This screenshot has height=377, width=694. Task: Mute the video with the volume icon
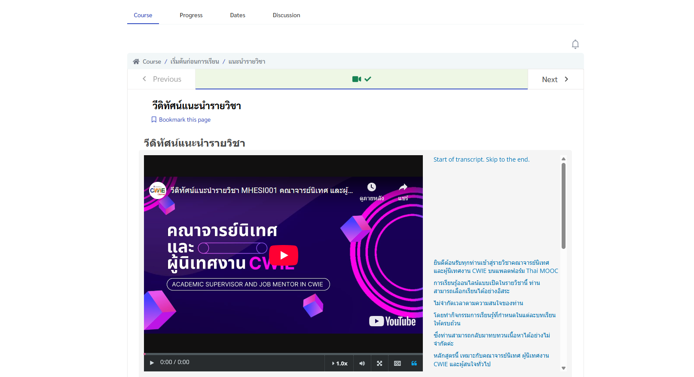tap(362, 363)
